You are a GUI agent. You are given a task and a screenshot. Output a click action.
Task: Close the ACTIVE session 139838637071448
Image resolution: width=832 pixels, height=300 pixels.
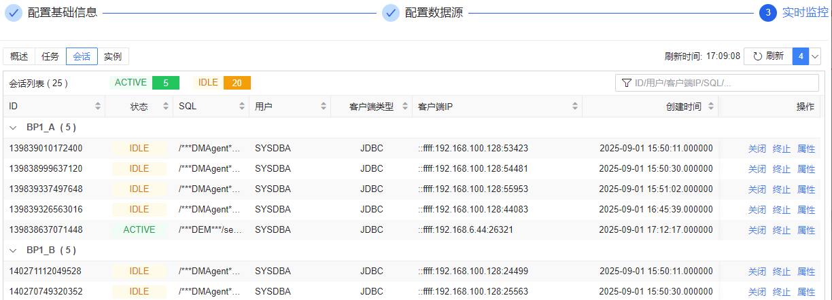tap(757, 230)
